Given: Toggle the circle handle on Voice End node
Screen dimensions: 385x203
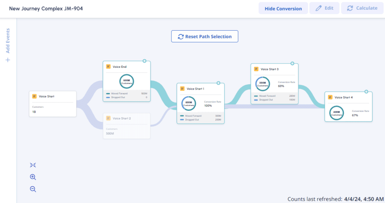Looking at the screenshot, I should pos(144,61).
